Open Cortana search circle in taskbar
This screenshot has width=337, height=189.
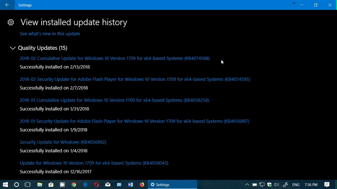click(x=16, y=185)
